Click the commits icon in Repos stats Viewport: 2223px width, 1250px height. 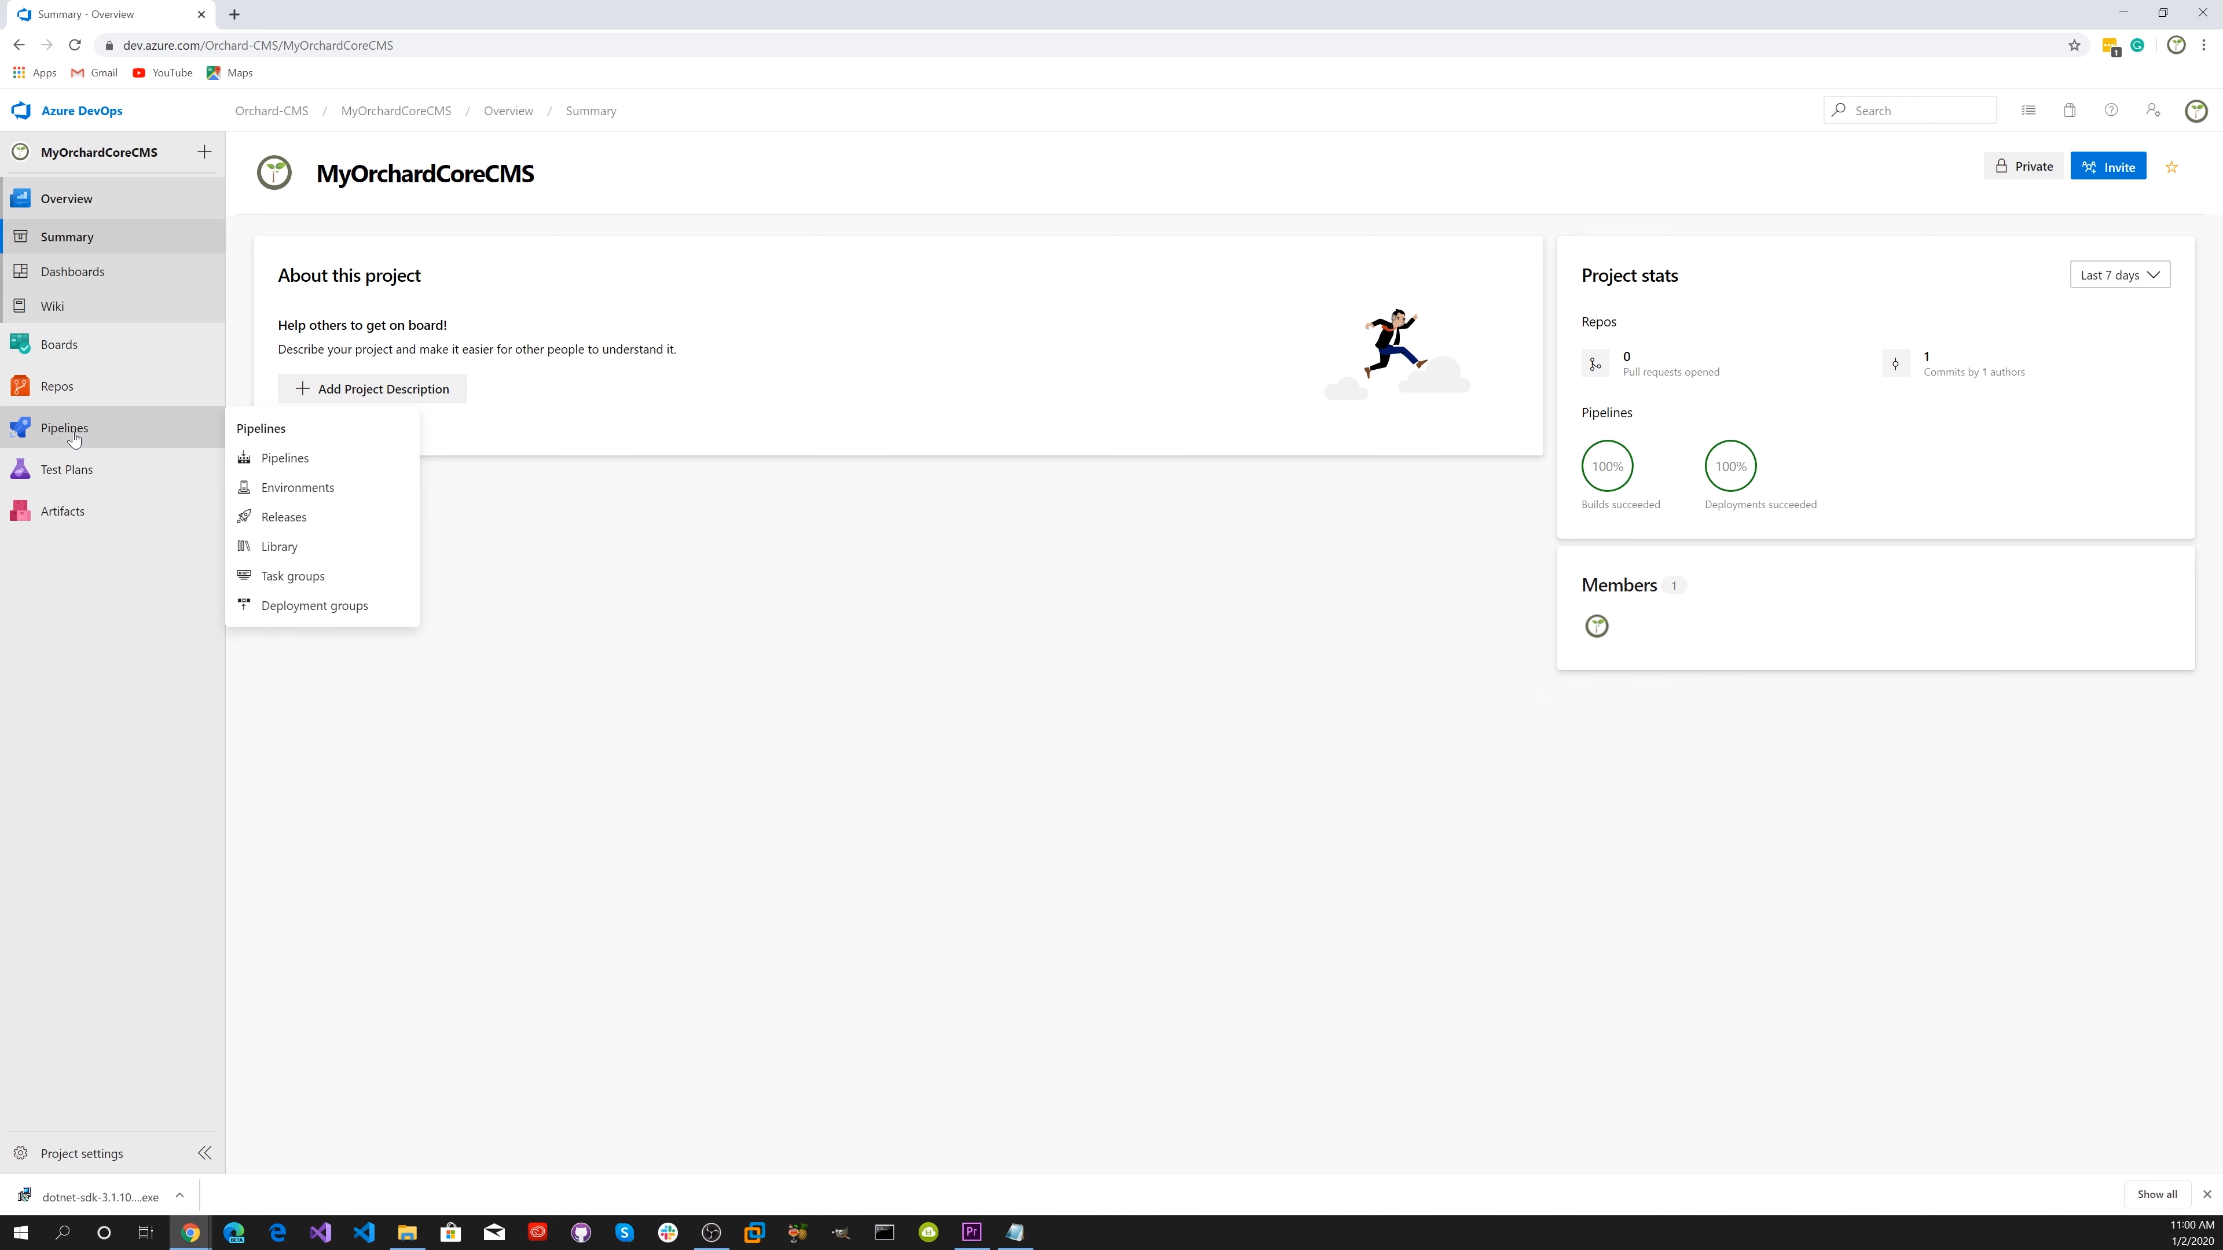point(1896,364)
